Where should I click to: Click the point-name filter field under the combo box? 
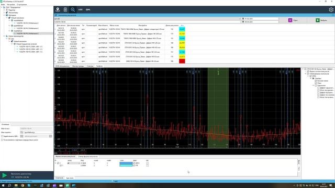pos(148,22)
